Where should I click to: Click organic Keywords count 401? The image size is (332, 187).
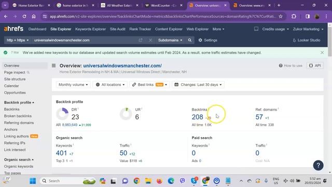coord(61,153)
